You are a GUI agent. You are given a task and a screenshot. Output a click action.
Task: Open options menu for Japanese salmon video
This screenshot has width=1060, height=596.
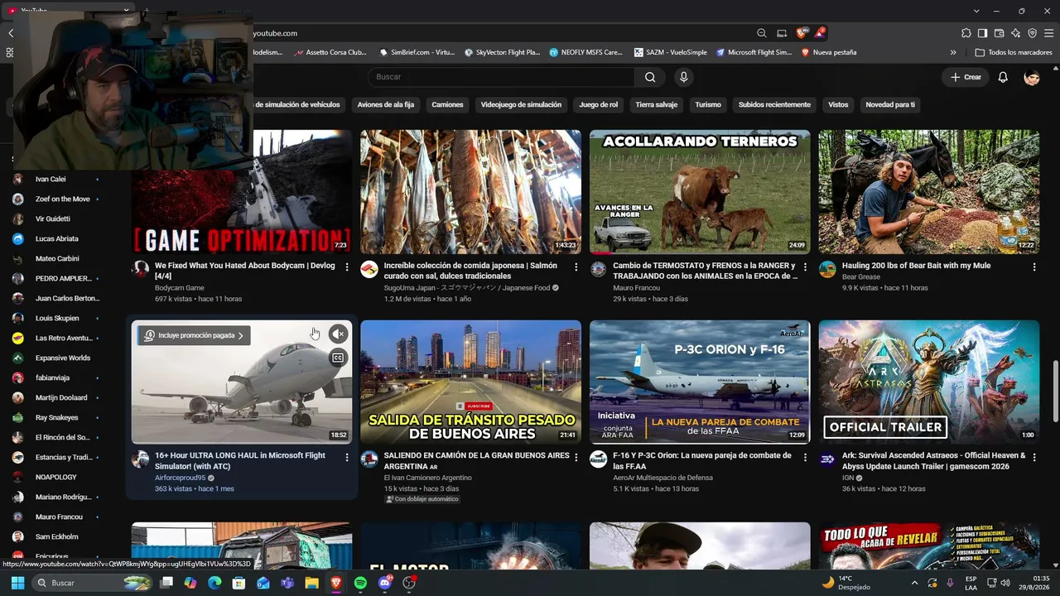(576, 267)
